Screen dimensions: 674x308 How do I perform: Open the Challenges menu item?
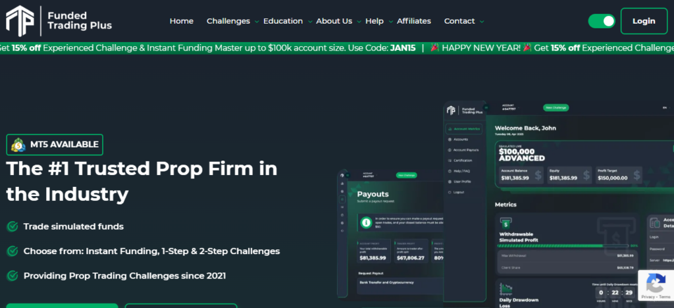click(x=228, y=21)
